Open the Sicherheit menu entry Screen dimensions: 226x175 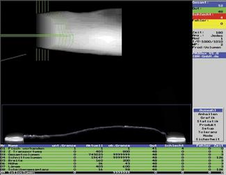coord(207,139)
